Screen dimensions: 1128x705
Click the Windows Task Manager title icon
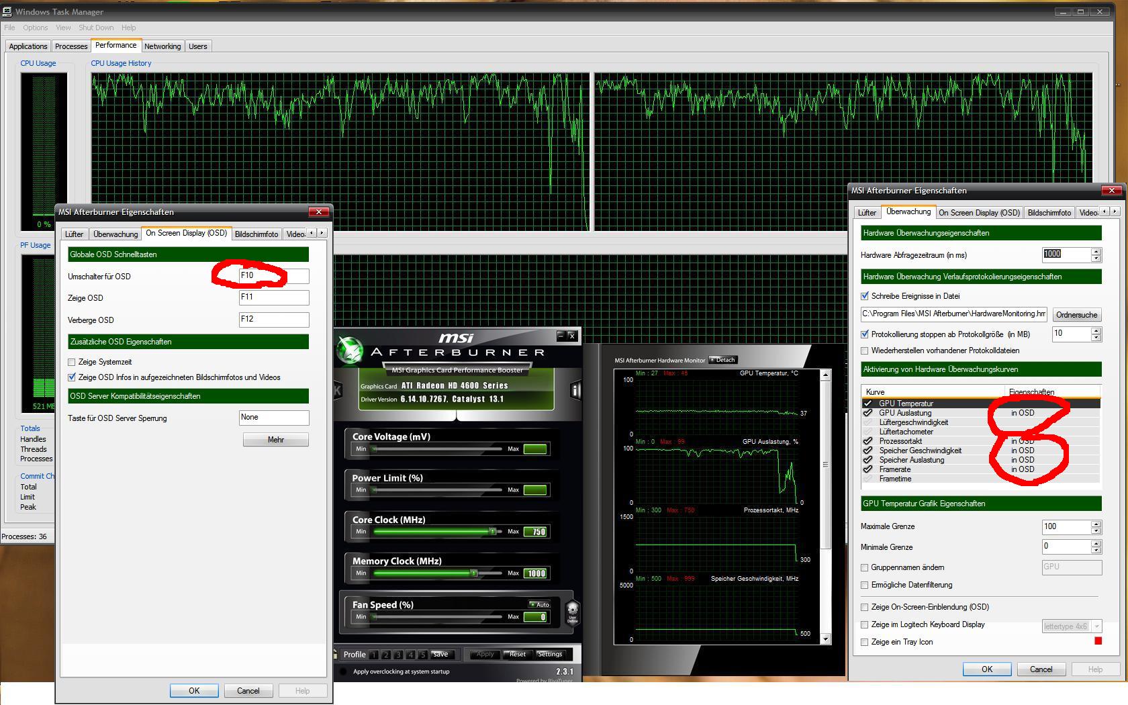(x=7, y=11)
